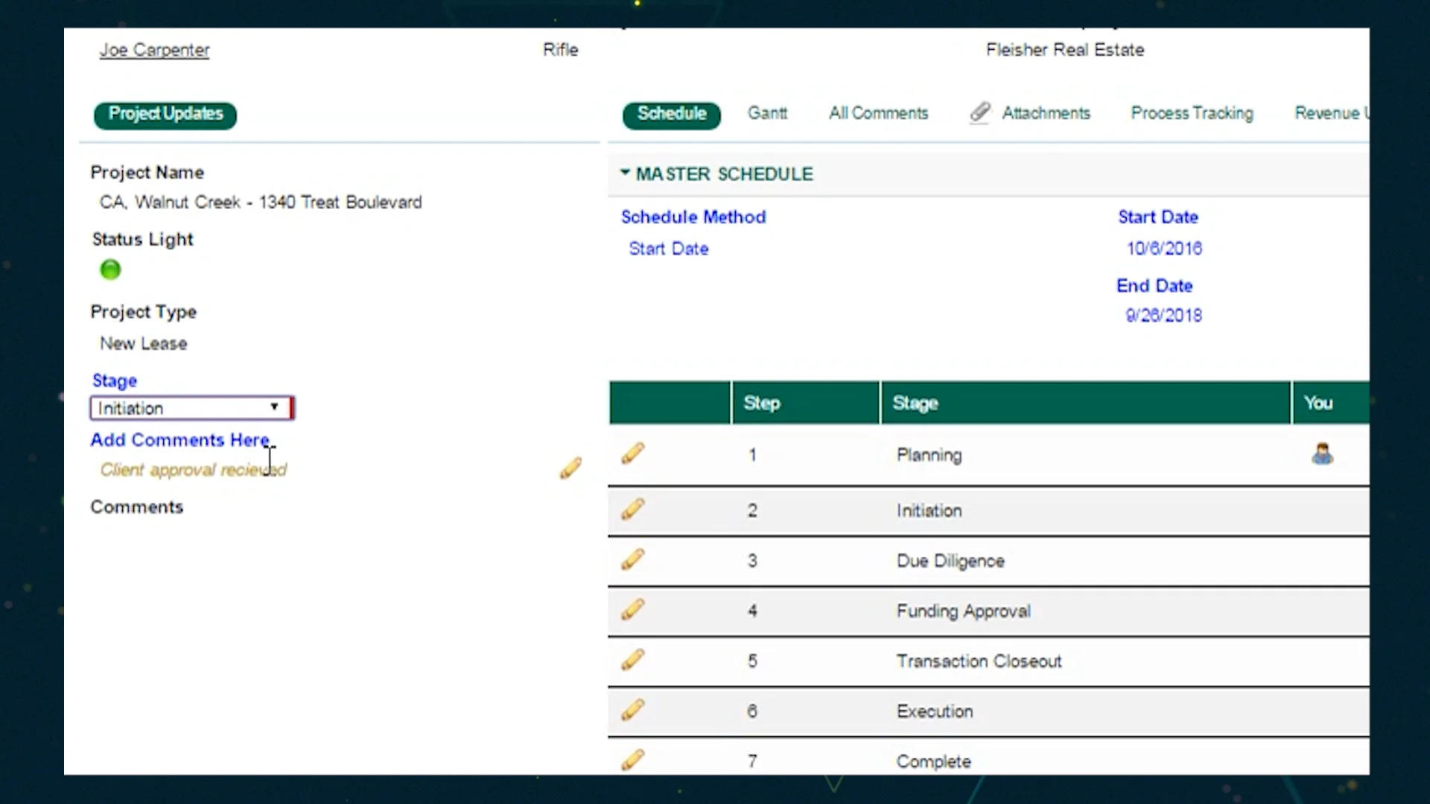Edit the Due Diligence step via pencil icon
Viewport: 1430px width, 804px height.
click(x=633, y=560)
